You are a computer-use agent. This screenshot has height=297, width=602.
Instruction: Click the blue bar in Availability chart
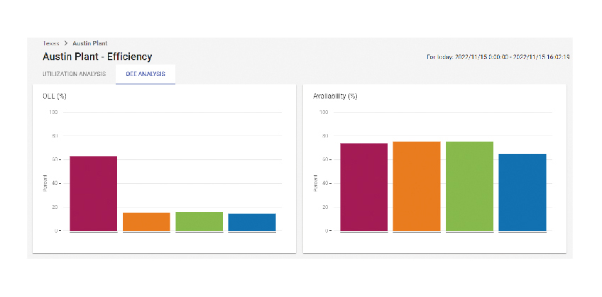(x=522, y=191)
